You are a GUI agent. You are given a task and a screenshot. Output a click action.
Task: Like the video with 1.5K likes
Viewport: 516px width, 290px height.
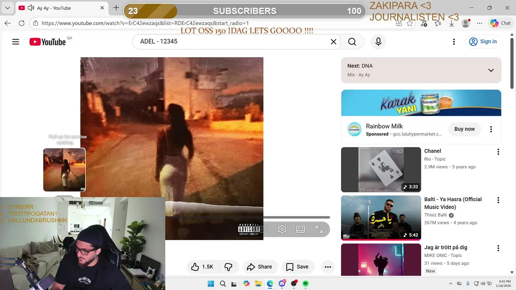202,267
